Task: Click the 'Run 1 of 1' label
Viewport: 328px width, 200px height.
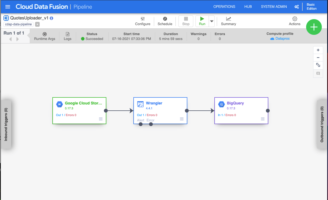Action: click(14, 33)
